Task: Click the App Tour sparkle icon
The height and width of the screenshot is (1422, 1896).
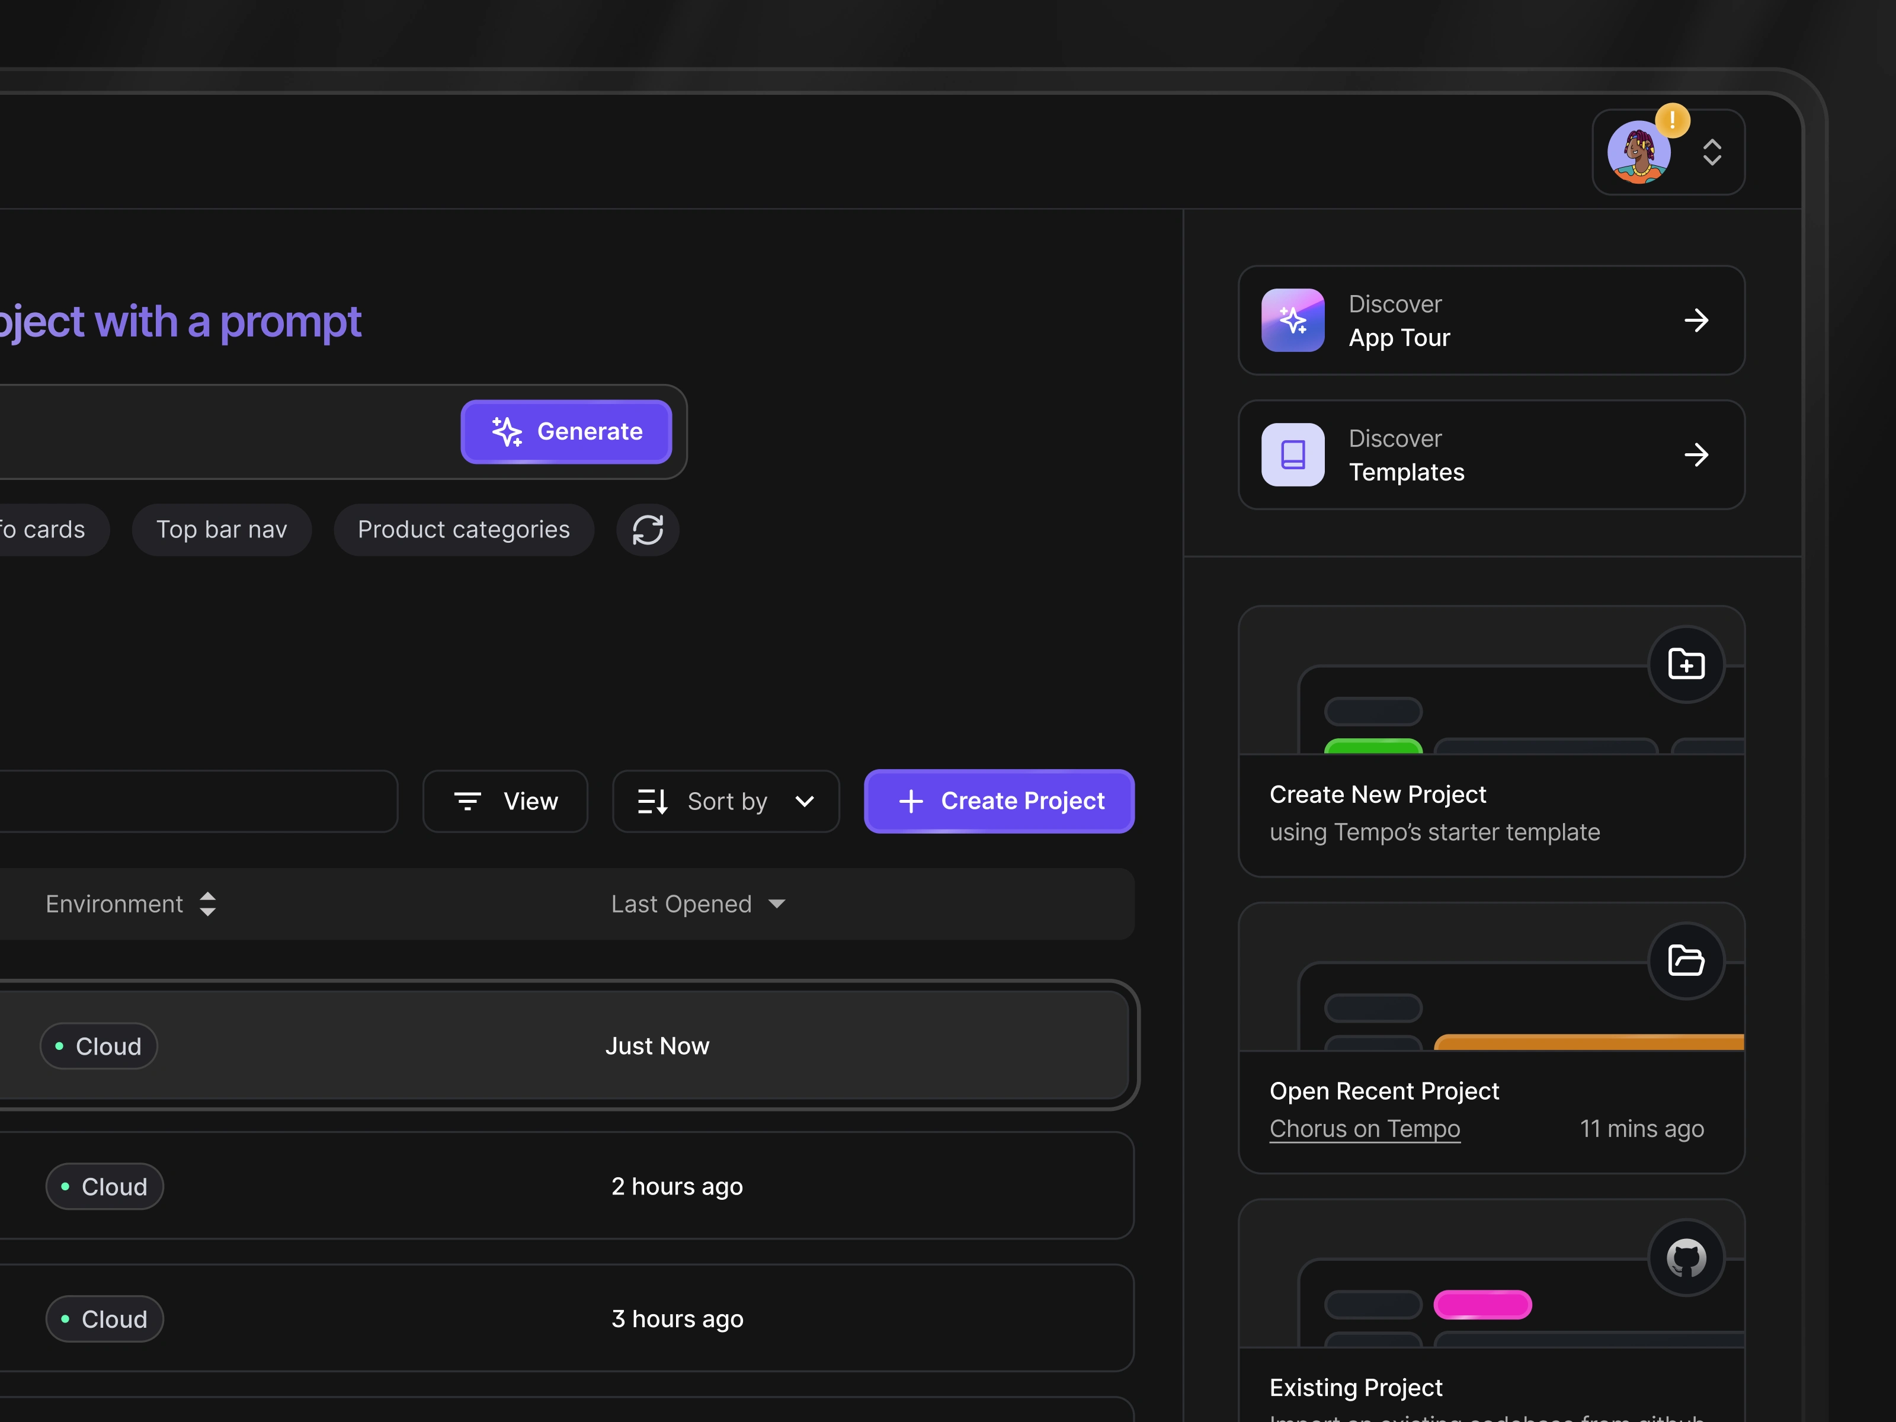Action: click(1293, 321)
